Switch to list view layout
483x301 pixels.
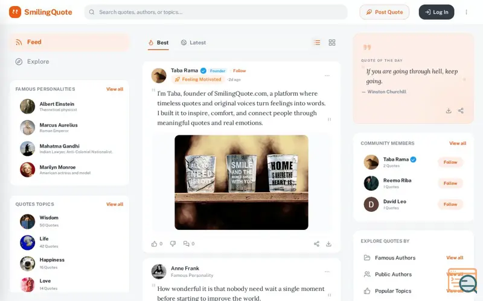317,42
